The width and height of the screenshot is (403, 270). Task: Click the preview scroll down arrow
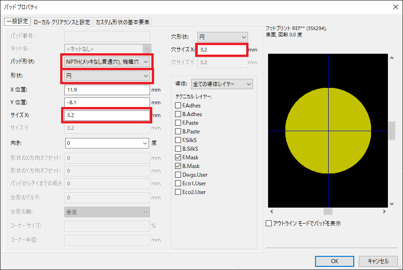pyautogui.click(x=392, y=204)
